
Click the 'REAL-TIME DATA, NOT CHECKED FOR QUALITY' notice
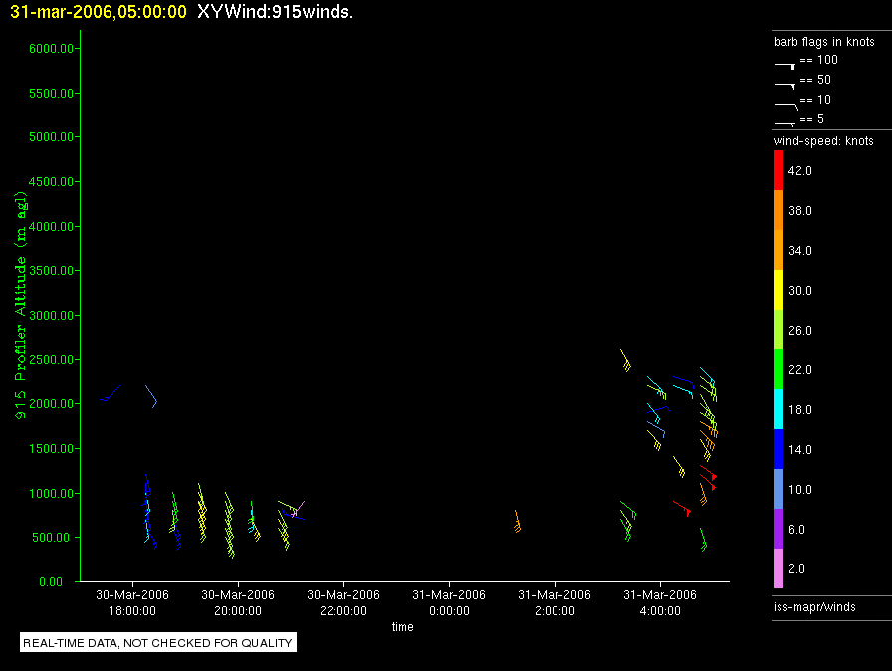157,643
